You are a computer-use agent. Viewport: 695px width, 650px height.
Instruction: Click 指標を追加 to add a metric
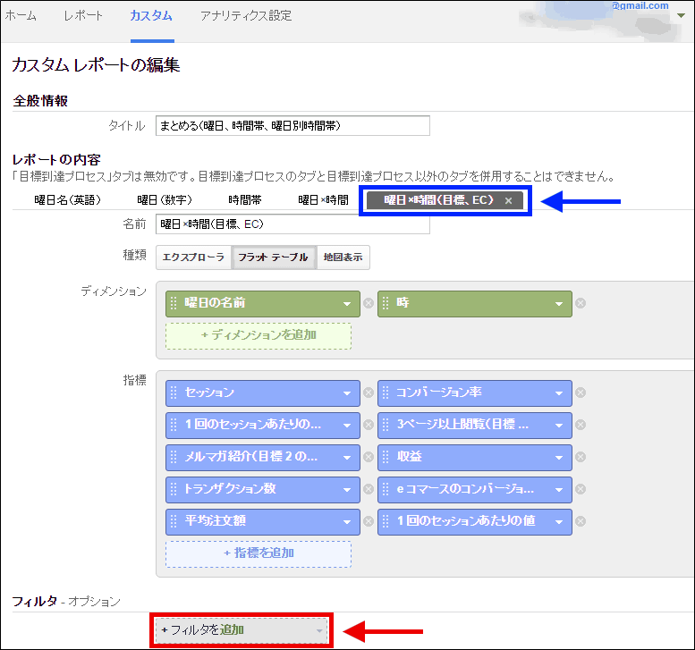[259, 553]
